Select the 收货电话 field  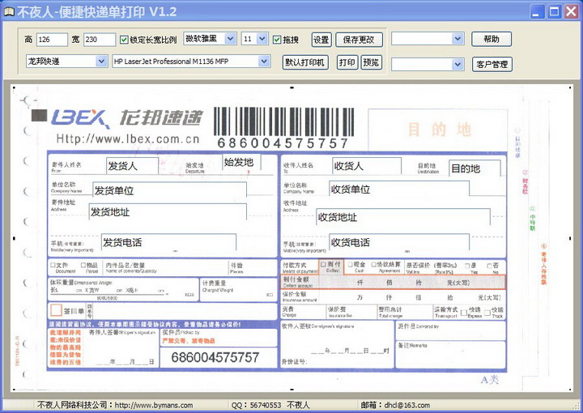(x=399, y=242)
